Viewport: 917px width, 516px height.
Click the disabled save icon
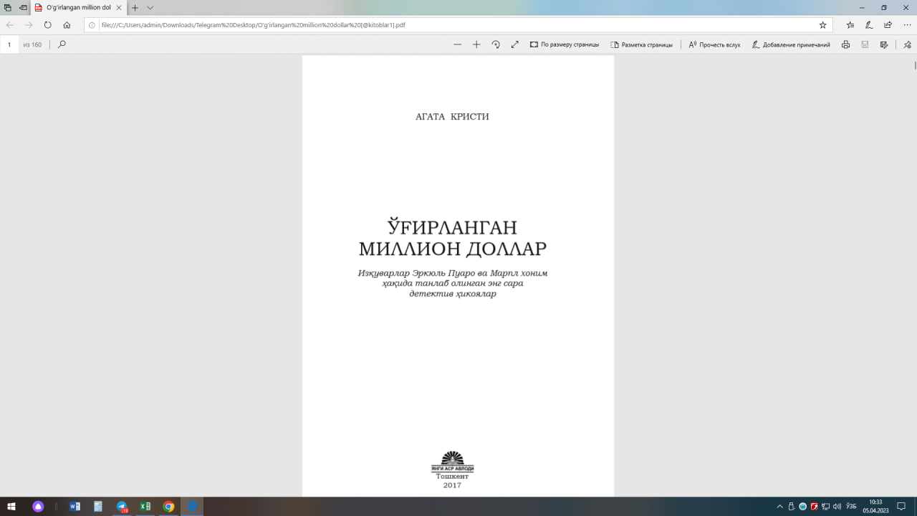click(865, 44)
